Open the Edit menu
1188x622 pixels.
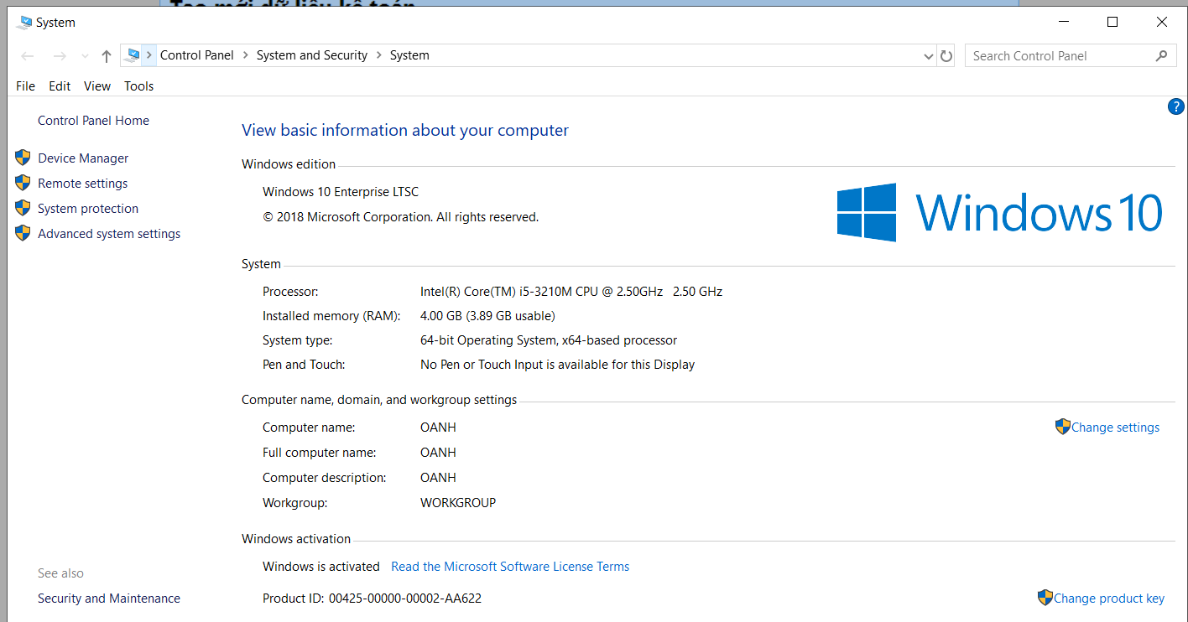point(60,86)
